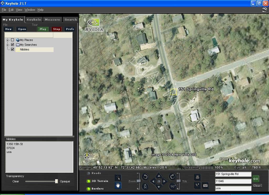Click the email envelope icon
This screenshot has height=195, width=269.
coord(205,186)
